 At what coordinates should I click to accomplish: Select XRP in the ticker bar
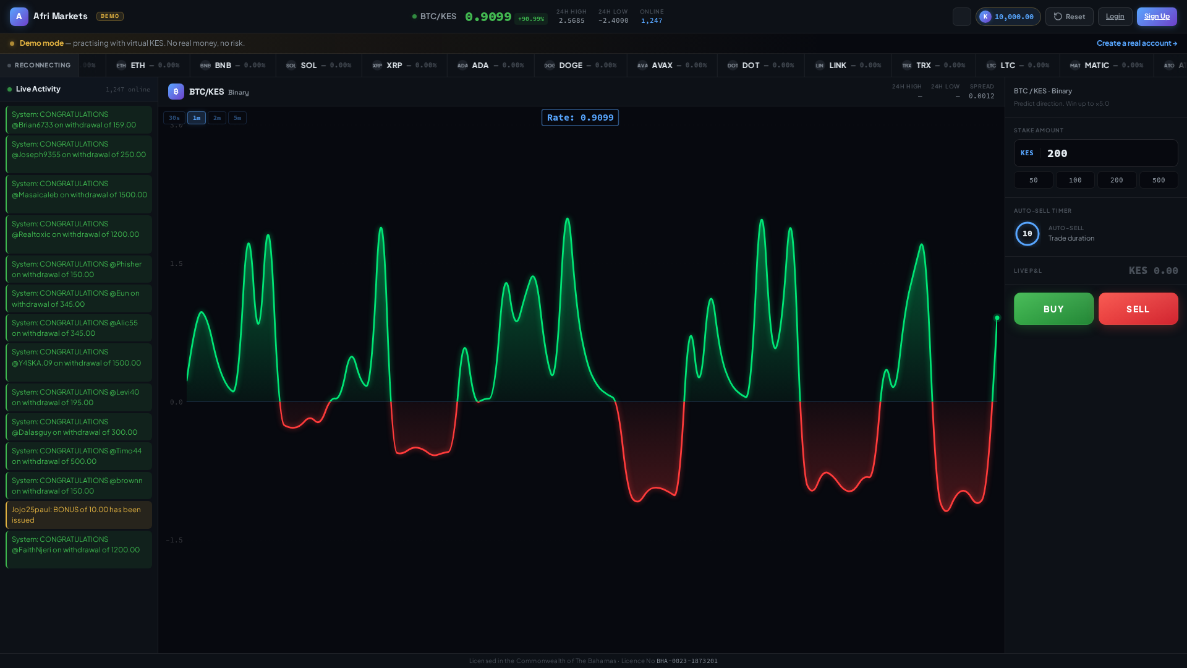404,66
